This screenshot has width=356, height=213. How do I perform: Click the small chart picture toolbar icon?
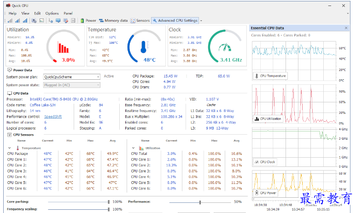tap(41, 21)
